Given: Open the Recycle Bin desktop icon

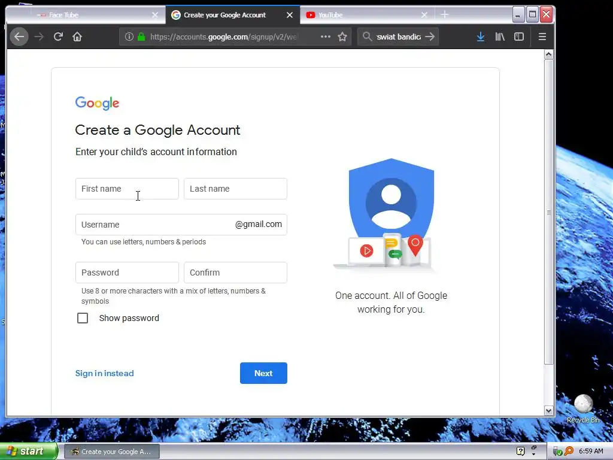Looking at the screenshot, I should 583,408.
